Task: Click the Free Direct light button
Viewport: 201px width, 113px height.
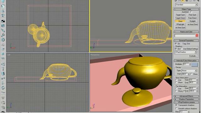Action: (x=193, y=18)
